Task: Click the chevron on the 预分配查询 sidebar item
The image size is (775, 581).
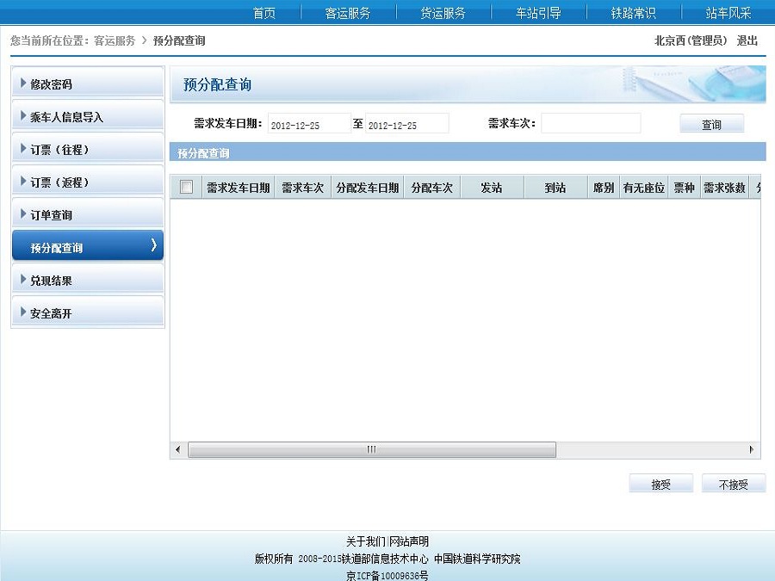Action: [x=153, y=246]
